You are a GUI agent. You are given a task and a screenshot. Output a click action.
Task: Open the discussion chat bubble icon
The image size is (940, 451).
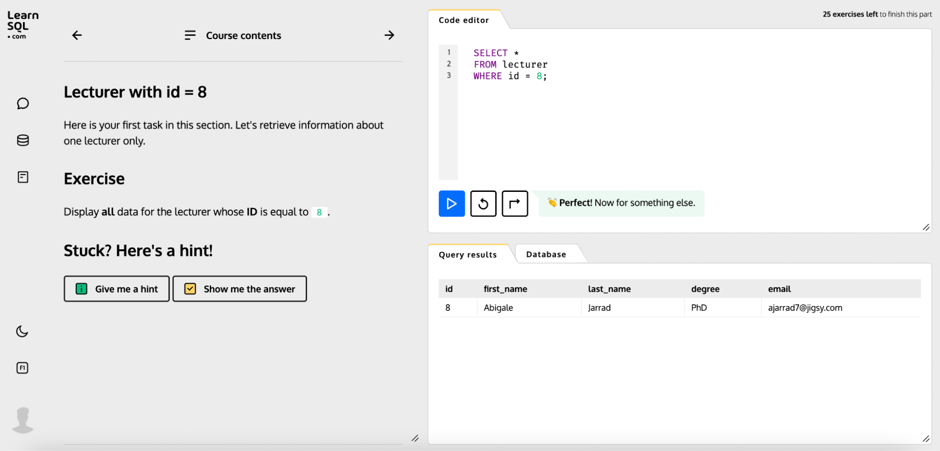[23, 103]
